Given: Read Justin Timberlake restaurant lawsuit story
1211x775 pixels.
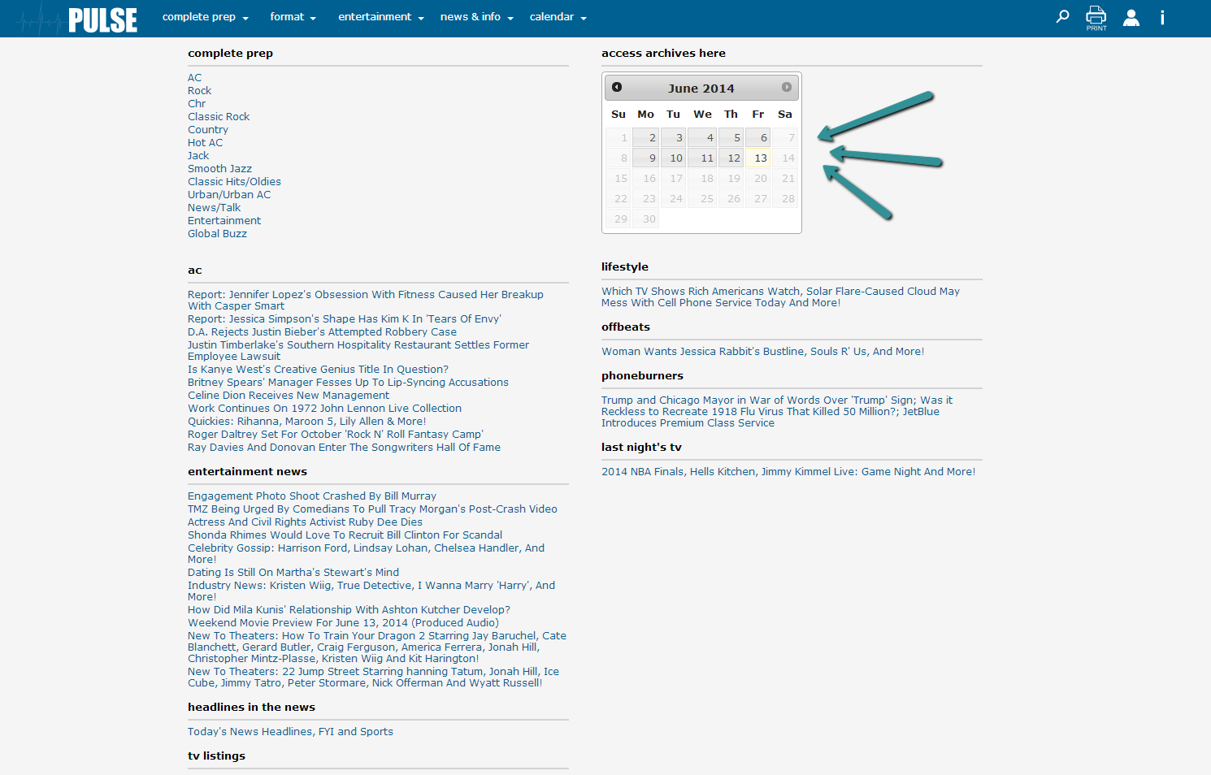Looking at the screenshot, I should click(x=358, y=351).
